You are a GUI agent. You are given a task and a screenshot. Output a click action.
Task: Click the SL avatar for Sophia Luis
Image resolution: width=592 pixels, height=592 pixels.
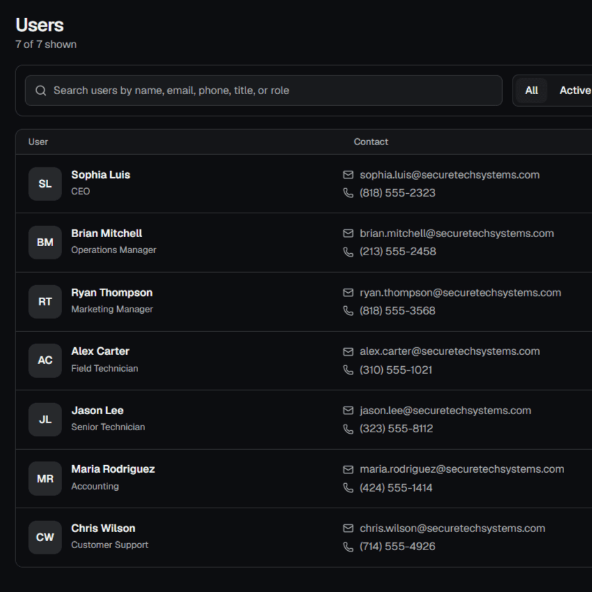(45, 184)
